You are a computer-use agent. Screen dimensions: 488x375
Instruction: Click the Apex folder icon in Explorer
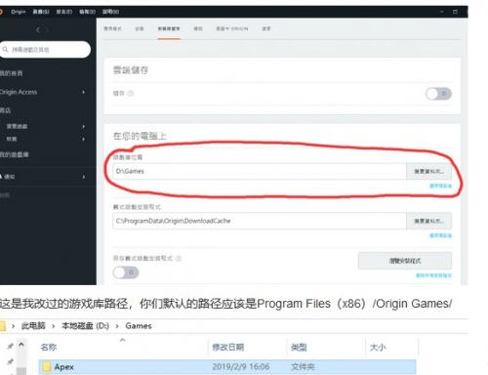click(x=47, y=367)
